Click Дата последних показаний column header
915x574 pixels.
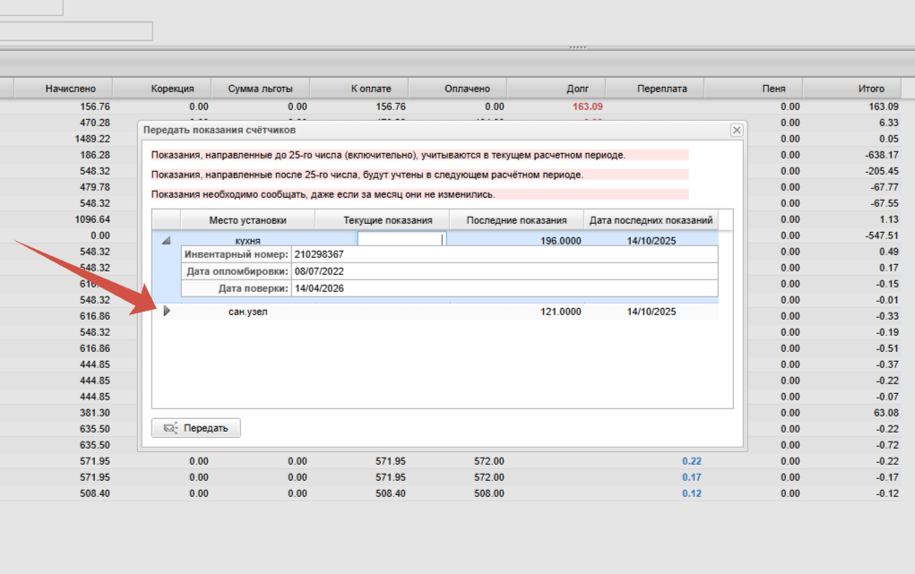pos(652,220)
